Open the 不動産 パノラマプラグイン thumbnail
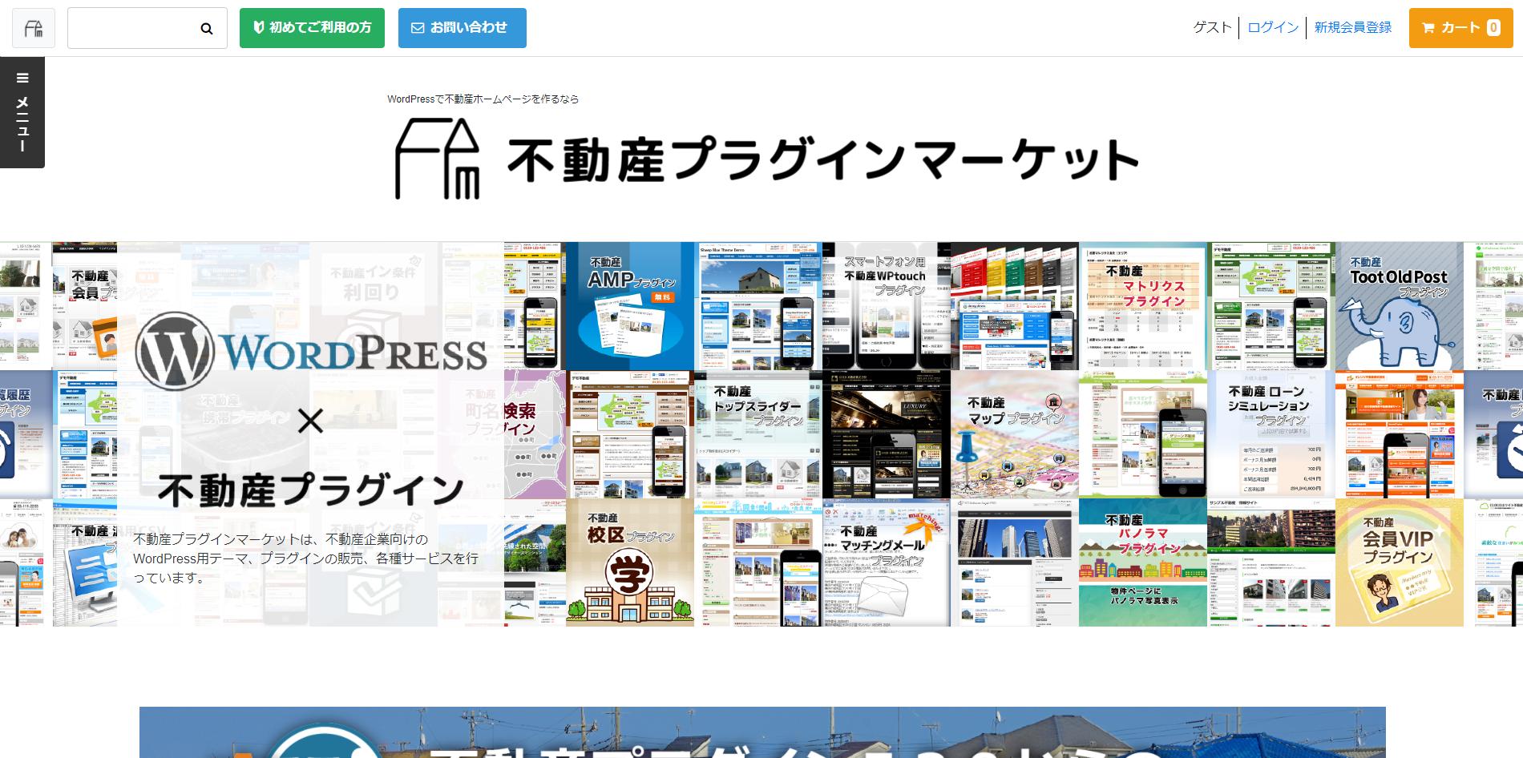This screenshot has width=1523, height=758. click(x=1143, y=562)
